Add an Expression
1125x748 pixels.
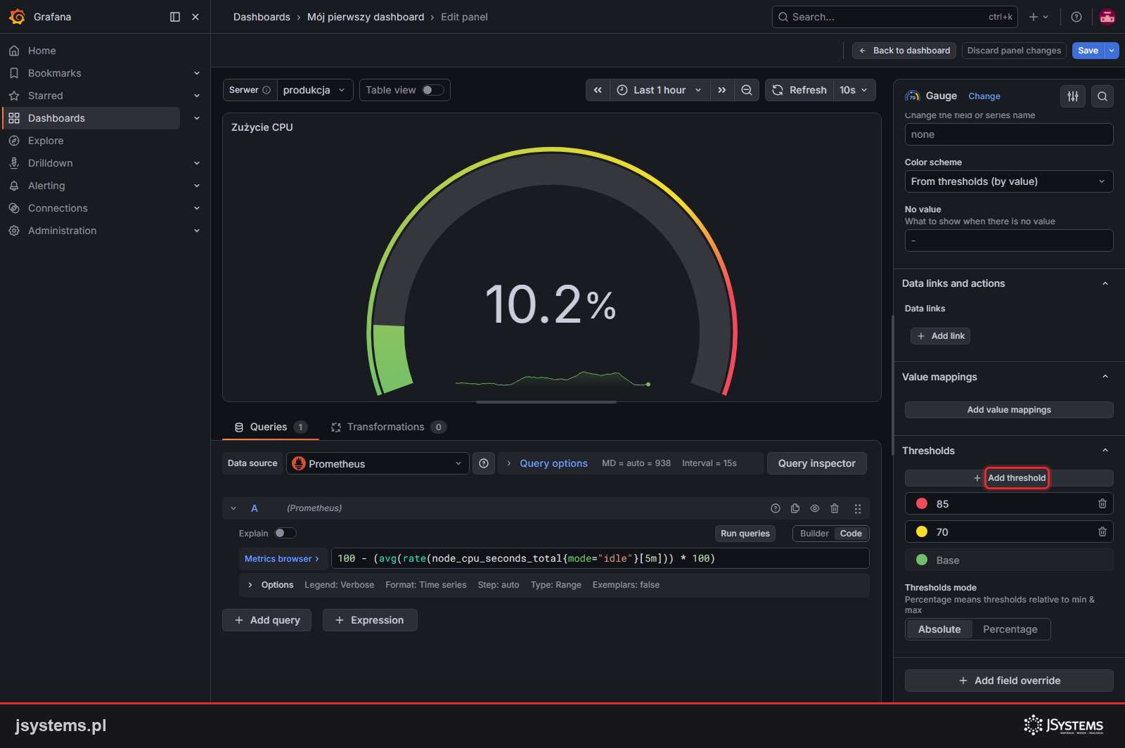coord(370,620)
